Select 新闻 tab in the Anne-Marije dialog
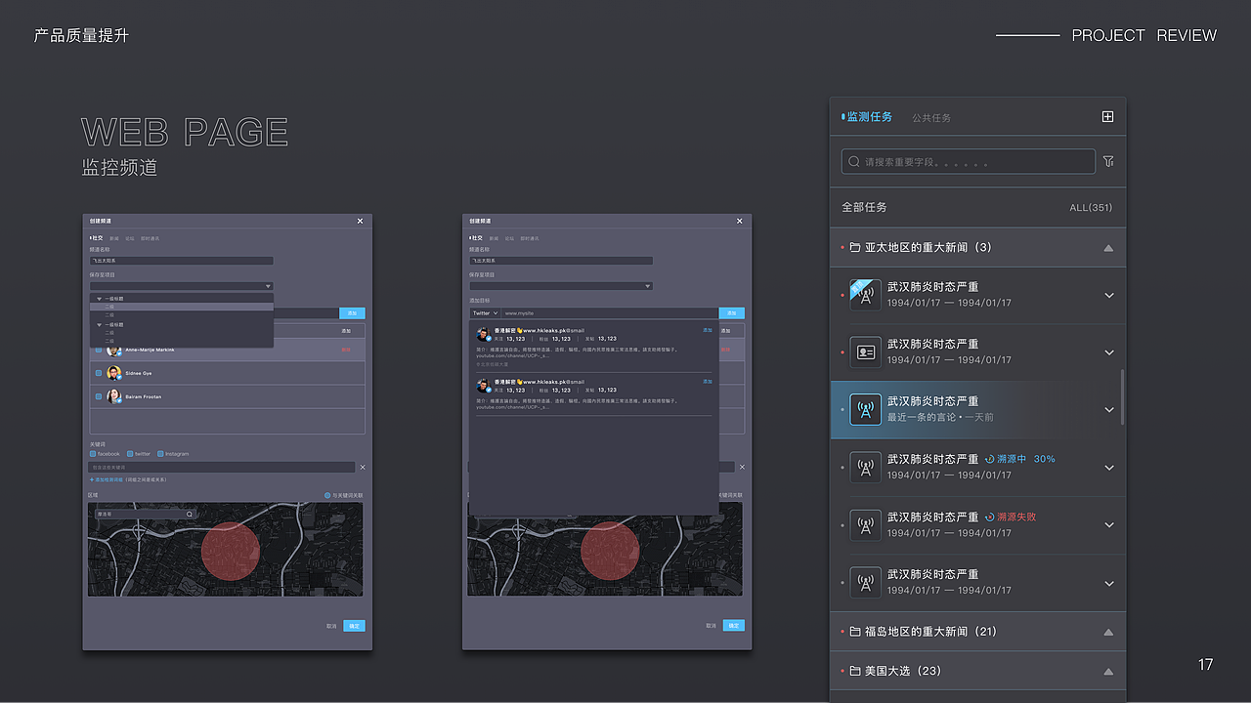The width and height of the screenshot is (1251, 703). 114,238
